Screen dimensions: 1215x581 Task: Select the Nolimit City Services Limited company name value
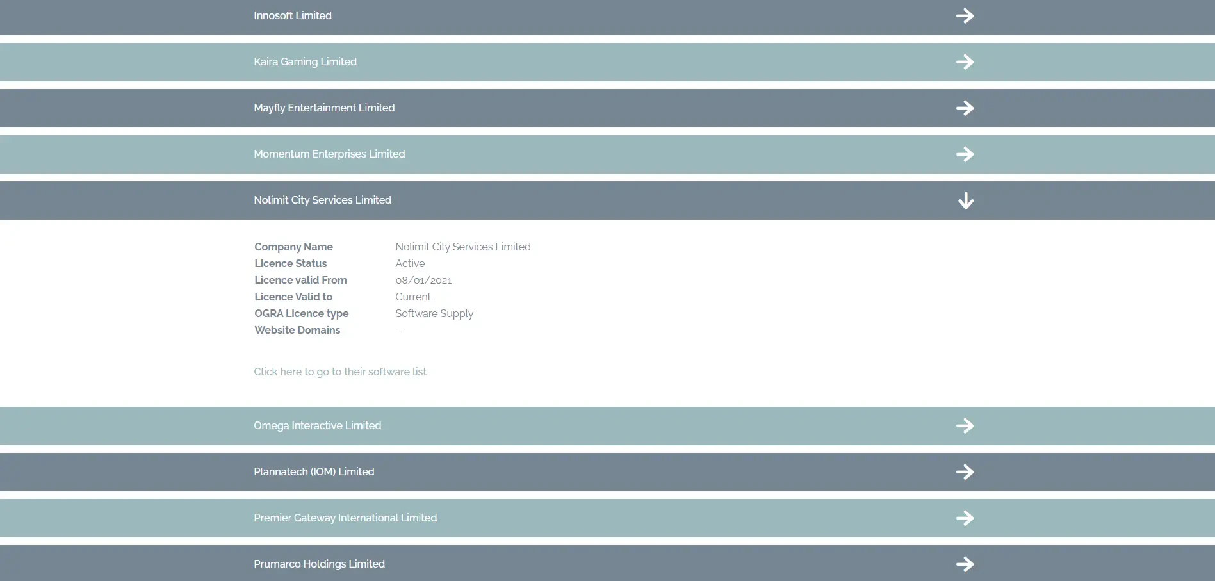pos(463,247)
